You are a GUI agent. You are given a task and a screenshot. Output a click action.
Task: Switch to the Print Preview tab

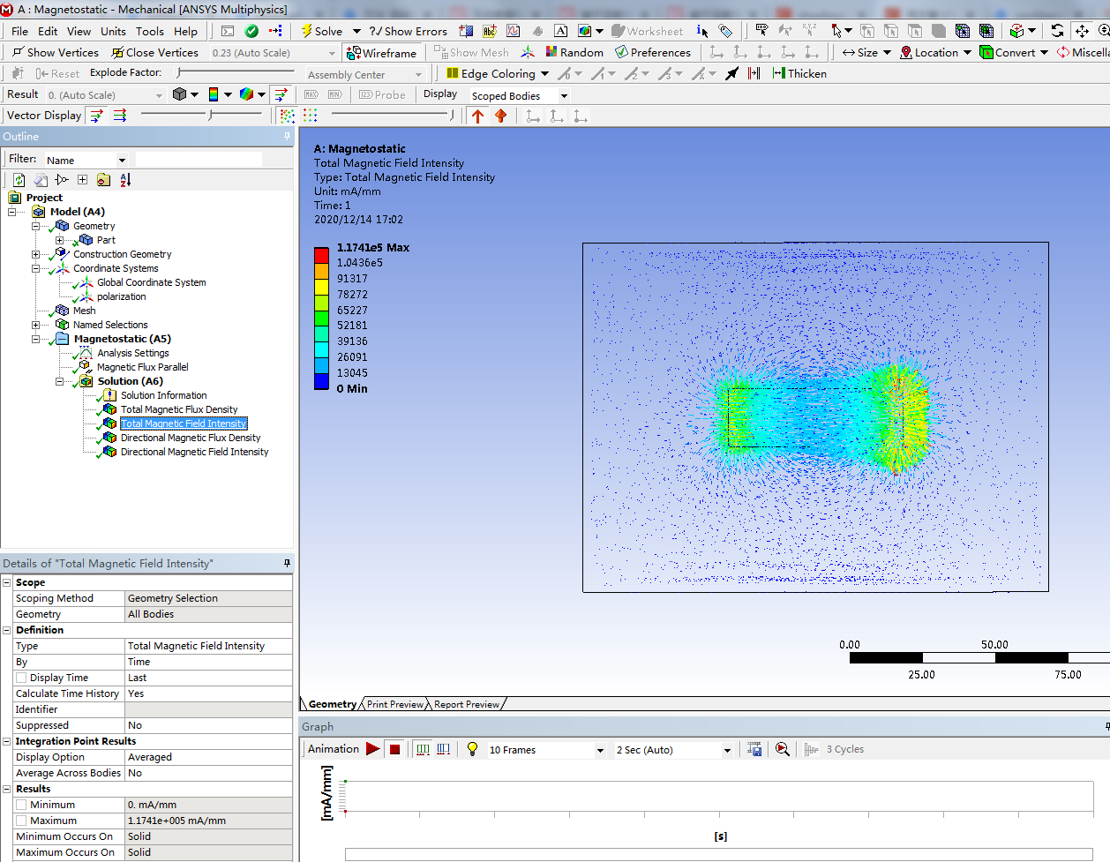[395, 704]
